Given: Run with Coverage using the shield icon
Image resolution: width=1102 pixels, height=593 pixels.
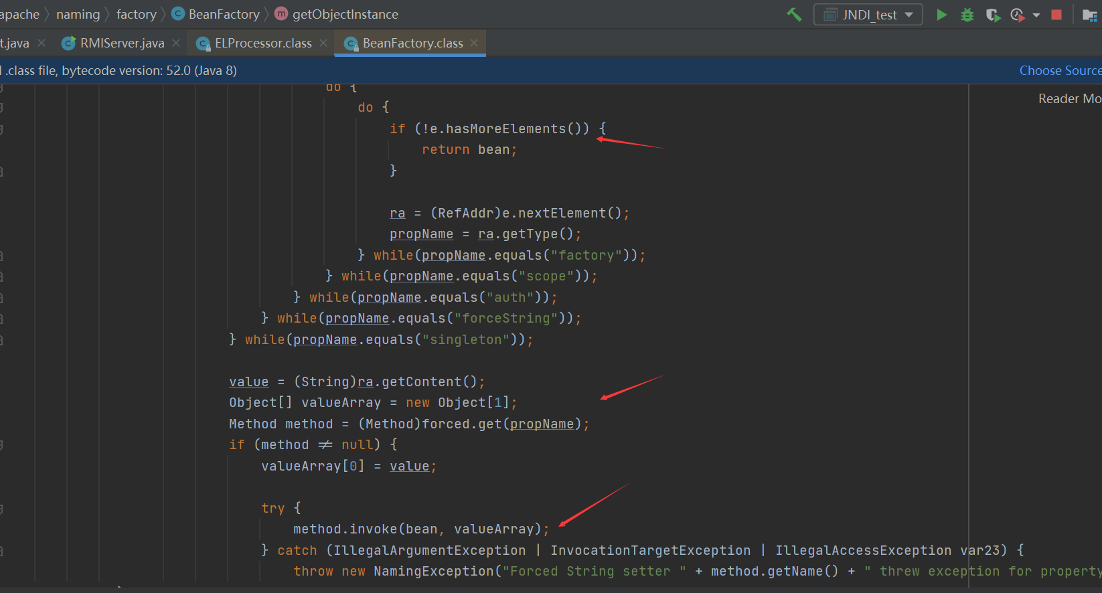Looking at the screenshot, I should click(993, 15).
